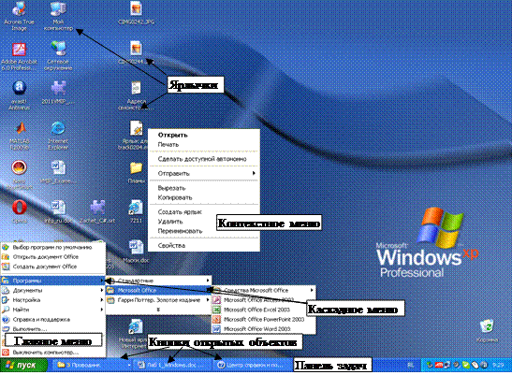Viewport: 512px width, 375px height.
Task: Click Выбор программ по умолчанию
Action: 53,248
